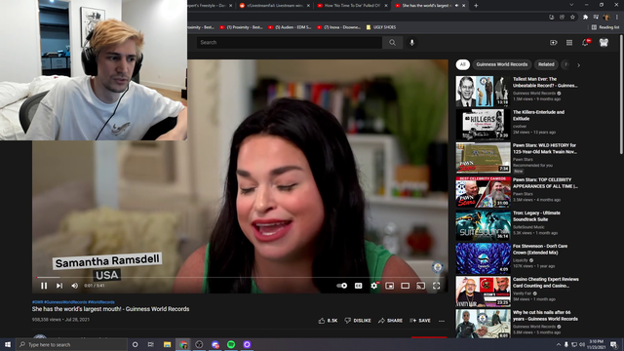Open Fox Stevenson Don't Care Crown thumbnail
The width and height of the screenshot is (624, 351).
click(x=483, y=258)
